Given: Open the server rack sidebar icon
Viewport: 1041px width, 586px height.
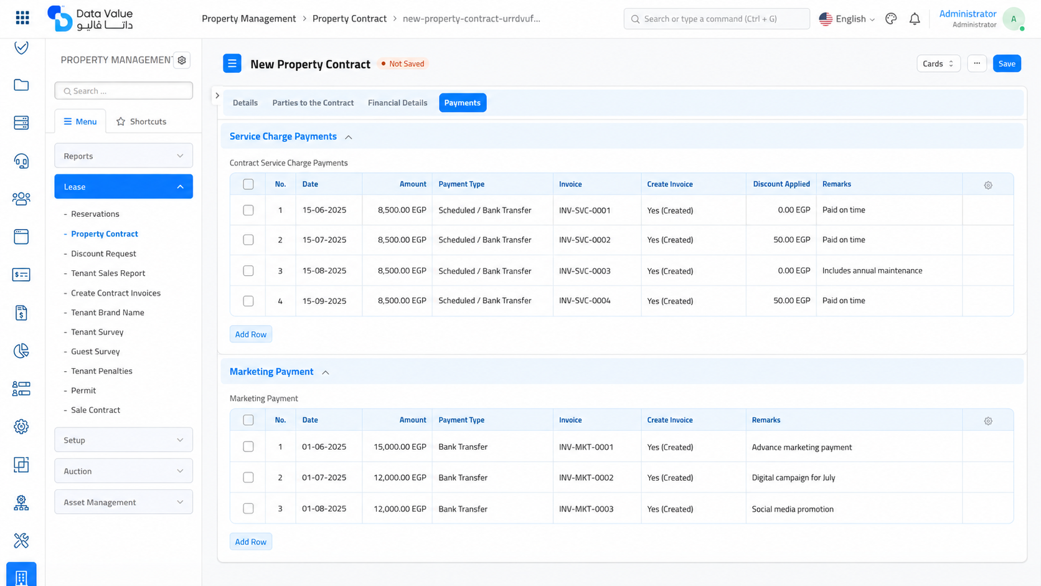Looking at the screenshot, I should coord(21,123).
